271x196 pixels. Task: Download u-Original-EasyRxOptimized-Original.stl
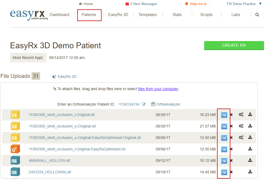[250, 137]
